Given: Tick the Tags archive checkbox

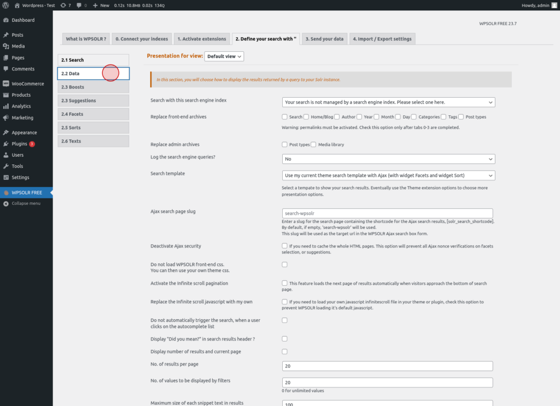Looking at the screenshot, I should [444, 116].
